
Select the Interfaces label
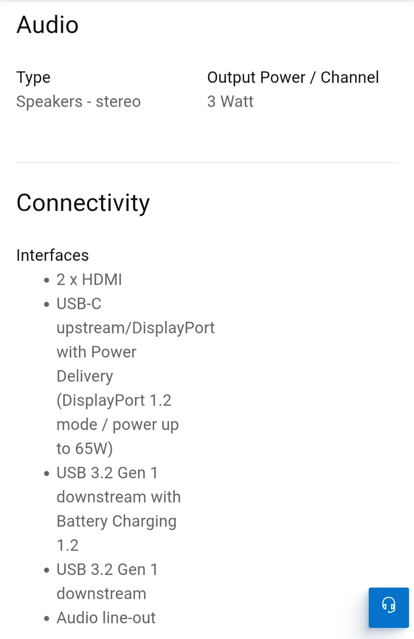click(x=52, y=256)
